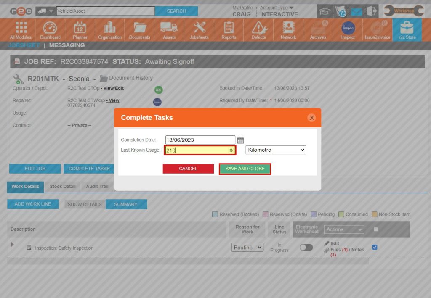Expand the Safety Inspection work line row
Image resolution: width=431 pixels, height=298 pixels.
12,244
